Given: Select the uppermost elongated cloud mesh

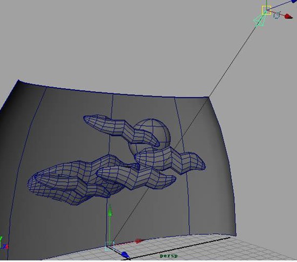Looking at the screenshot, I should [121, 130].
